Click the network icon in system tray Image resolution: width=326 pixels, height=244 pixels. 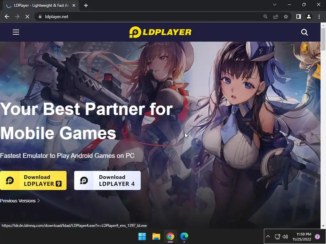tap(277, 236)
